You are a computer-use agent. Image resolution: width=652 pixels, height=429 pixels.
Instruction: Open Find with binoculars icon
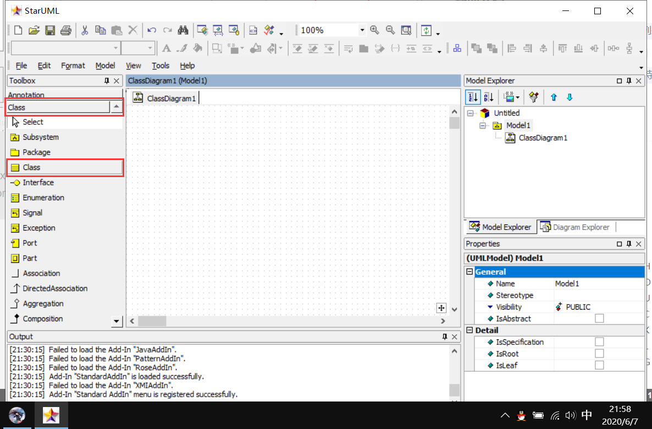183,30
